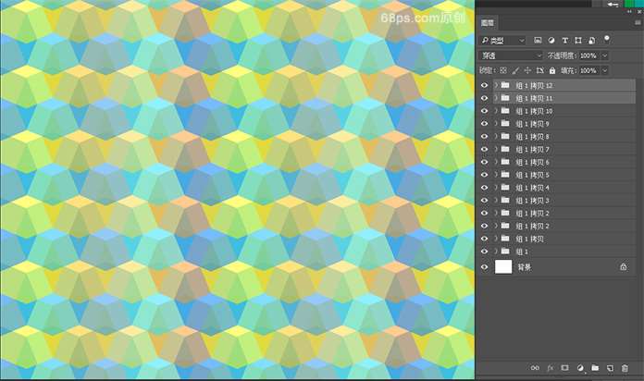Lock position move icon
This screenshot has height=381, width=644.
pyautogui.click(x=527, y=70)
